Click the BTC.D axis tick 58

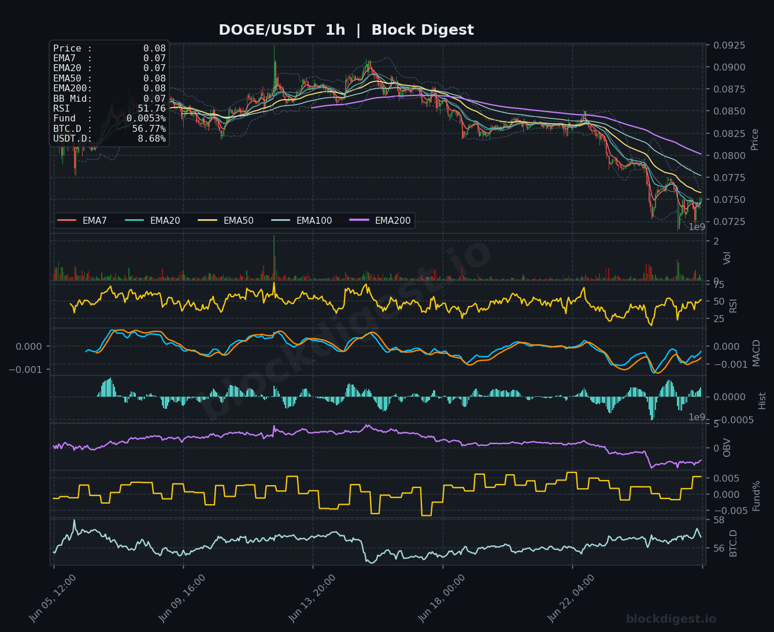point(719,520)
